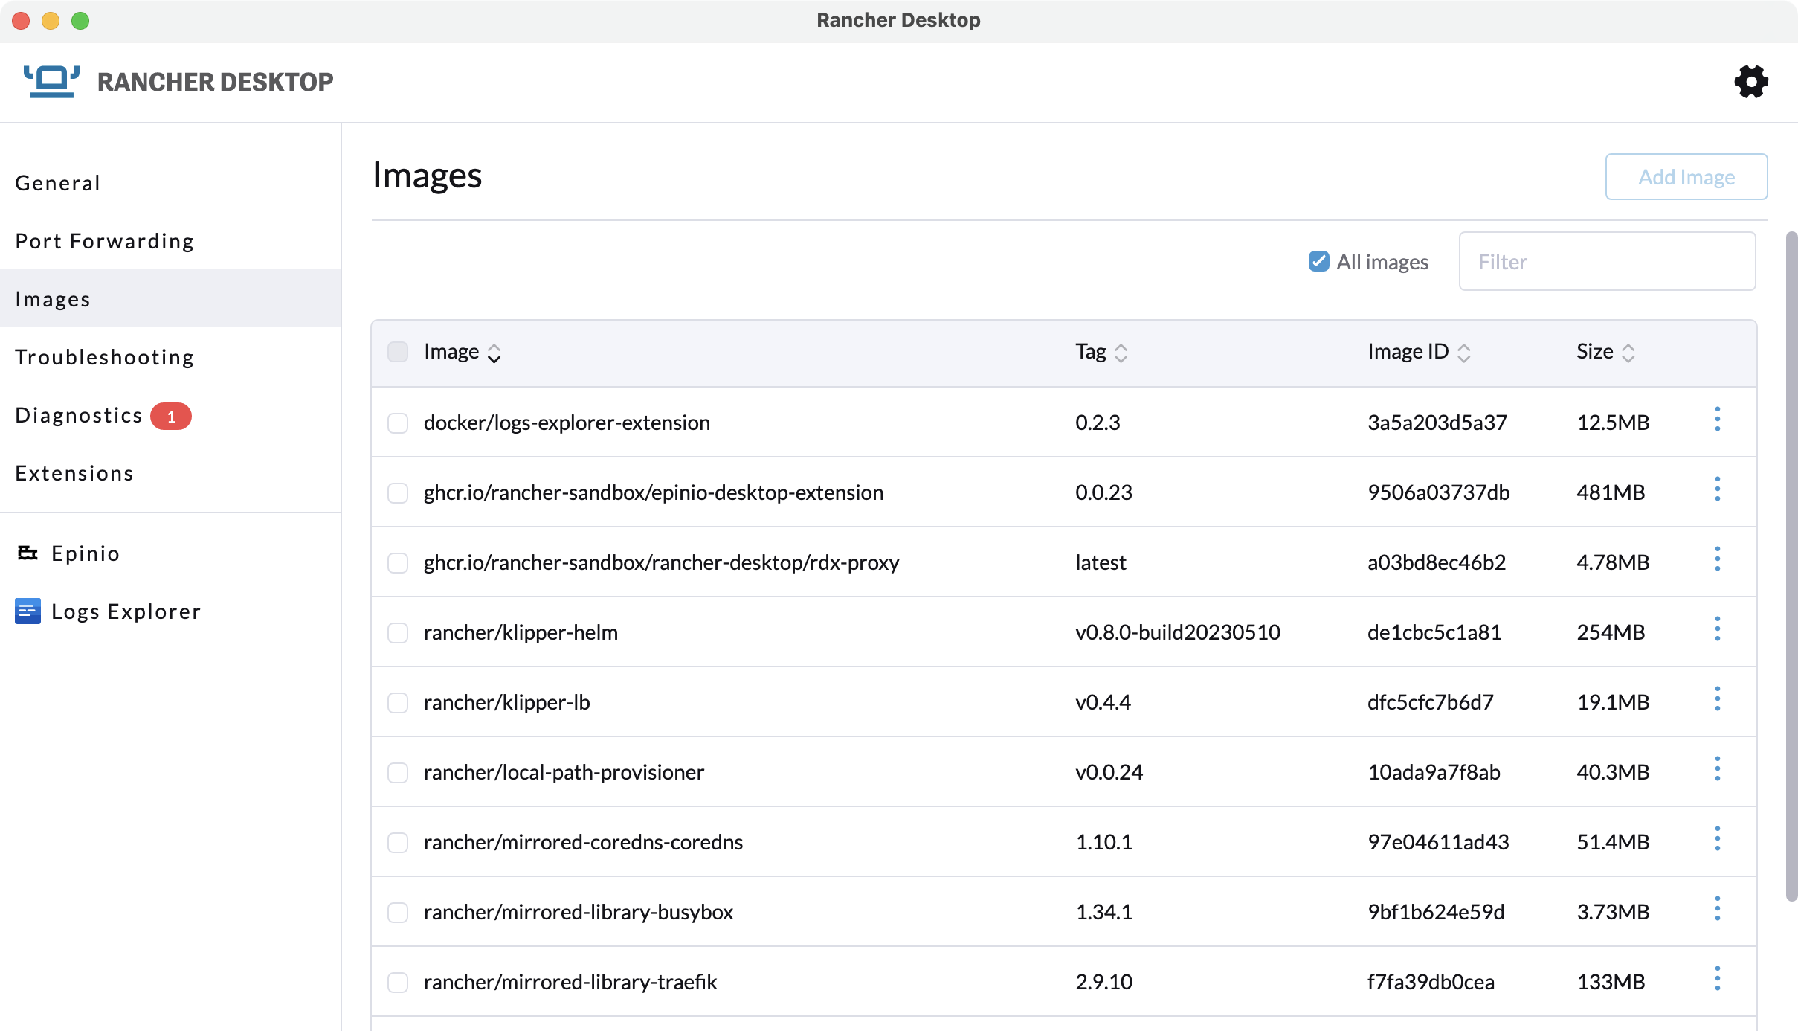Viewport: 1798px width, 1031px height.
Task: Sort images by the Image column
Action: [494, 352]
